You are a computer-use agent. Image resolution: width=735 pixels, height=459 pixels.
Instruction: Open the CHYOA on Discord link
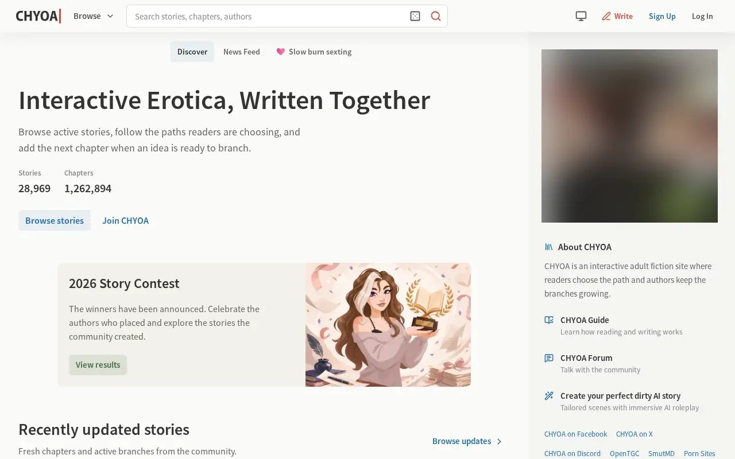tap(572, 454)
